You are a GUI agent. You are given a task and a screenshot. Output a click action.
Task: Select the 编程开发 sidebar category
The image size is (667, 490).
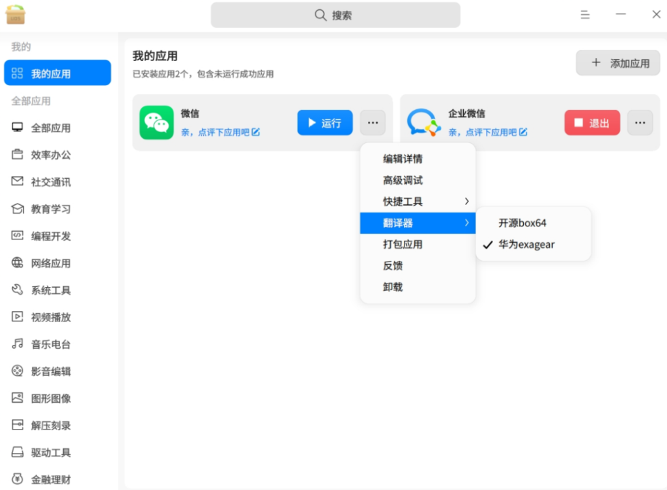[51, 236]
